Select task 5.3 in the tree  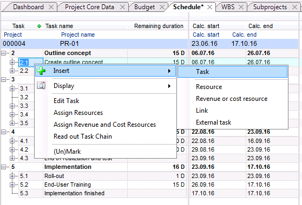[24, 193]
